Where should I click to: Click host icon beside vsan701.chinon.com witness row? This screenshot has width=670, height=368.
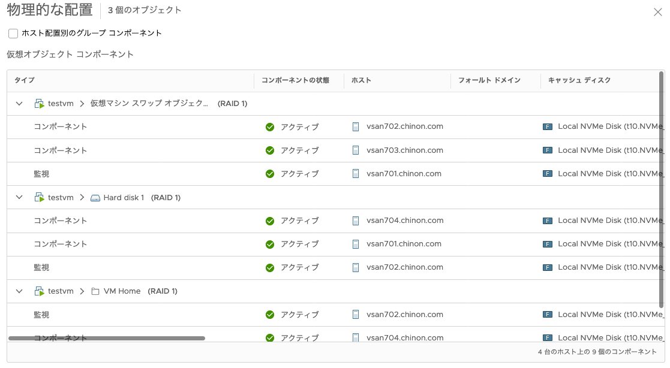click(x=356, y=174)
